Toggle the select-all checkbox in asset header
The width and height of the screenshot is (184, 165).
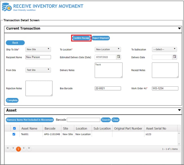coord(14,128)
